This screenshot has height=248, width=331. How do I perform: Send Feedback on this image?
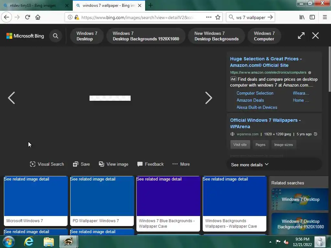150,164
